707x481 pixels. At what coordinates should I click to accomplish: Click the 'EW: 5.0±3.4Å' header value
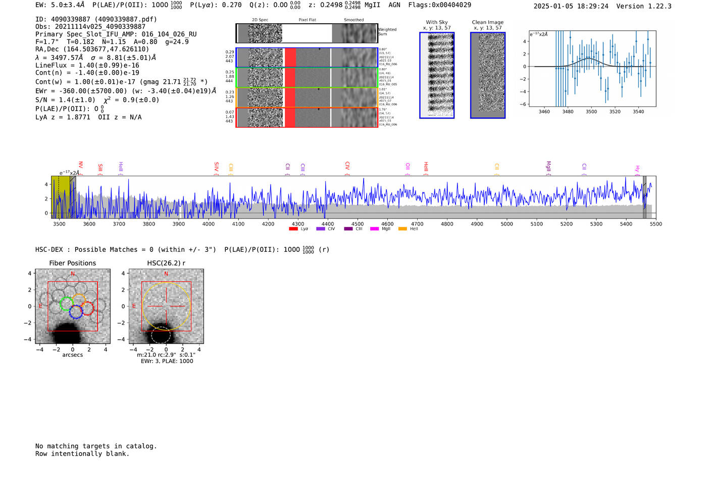pos(60,5)
